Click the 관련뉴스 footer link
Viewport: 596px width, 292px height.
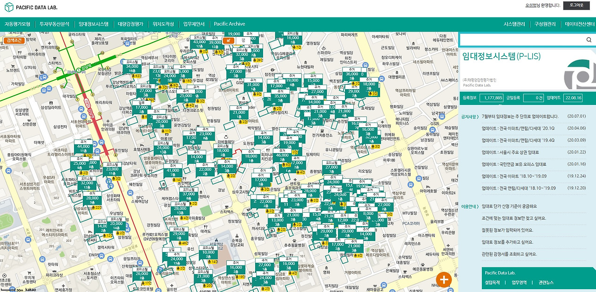[x=546, y=282]
